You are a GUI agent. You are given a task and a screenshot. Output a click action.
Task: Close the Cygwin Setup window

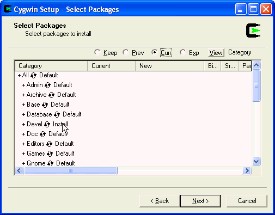click(266, 9)
